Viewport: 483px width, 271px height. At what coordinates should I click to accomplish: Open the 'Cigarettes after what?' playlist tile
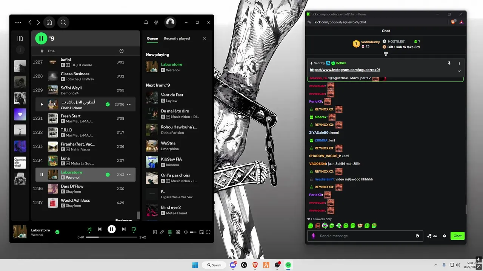[20, 163]
